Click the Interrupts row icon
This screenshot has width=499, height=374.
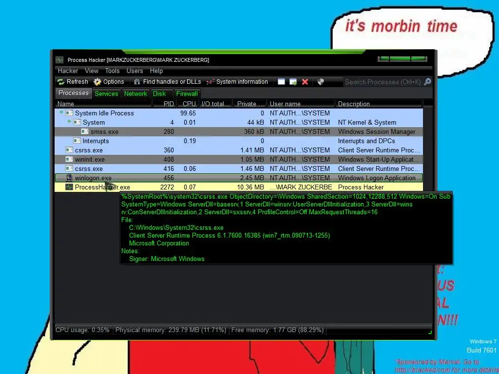click(x=77, y=141)
